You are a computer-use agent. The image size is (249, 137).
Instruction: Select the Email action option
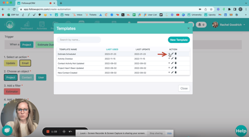point(25,63)
